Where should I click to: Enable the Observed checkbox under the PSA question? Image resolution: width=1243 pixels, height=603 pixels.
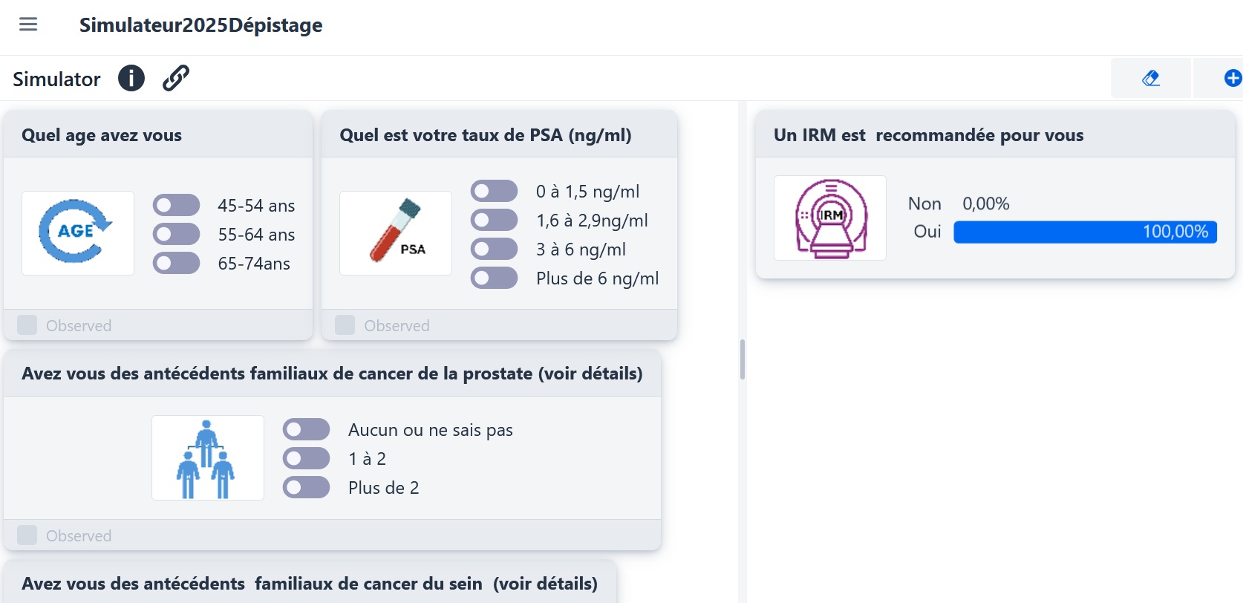click(345, 325)
